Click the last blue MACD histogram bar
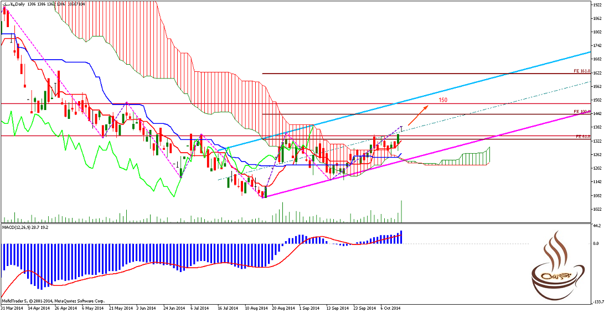The image size is (609, 313). coord(401,237)
